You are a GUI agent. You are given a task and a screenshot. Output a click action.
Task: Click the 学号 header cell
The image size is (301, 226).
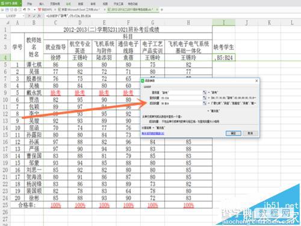17,47
